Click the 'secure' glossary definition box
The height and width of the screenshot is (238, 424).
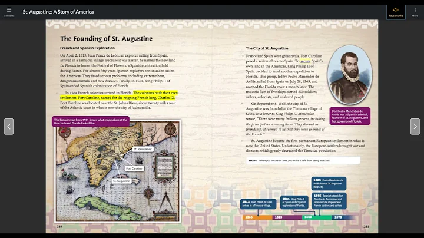(x=303, y=160)
